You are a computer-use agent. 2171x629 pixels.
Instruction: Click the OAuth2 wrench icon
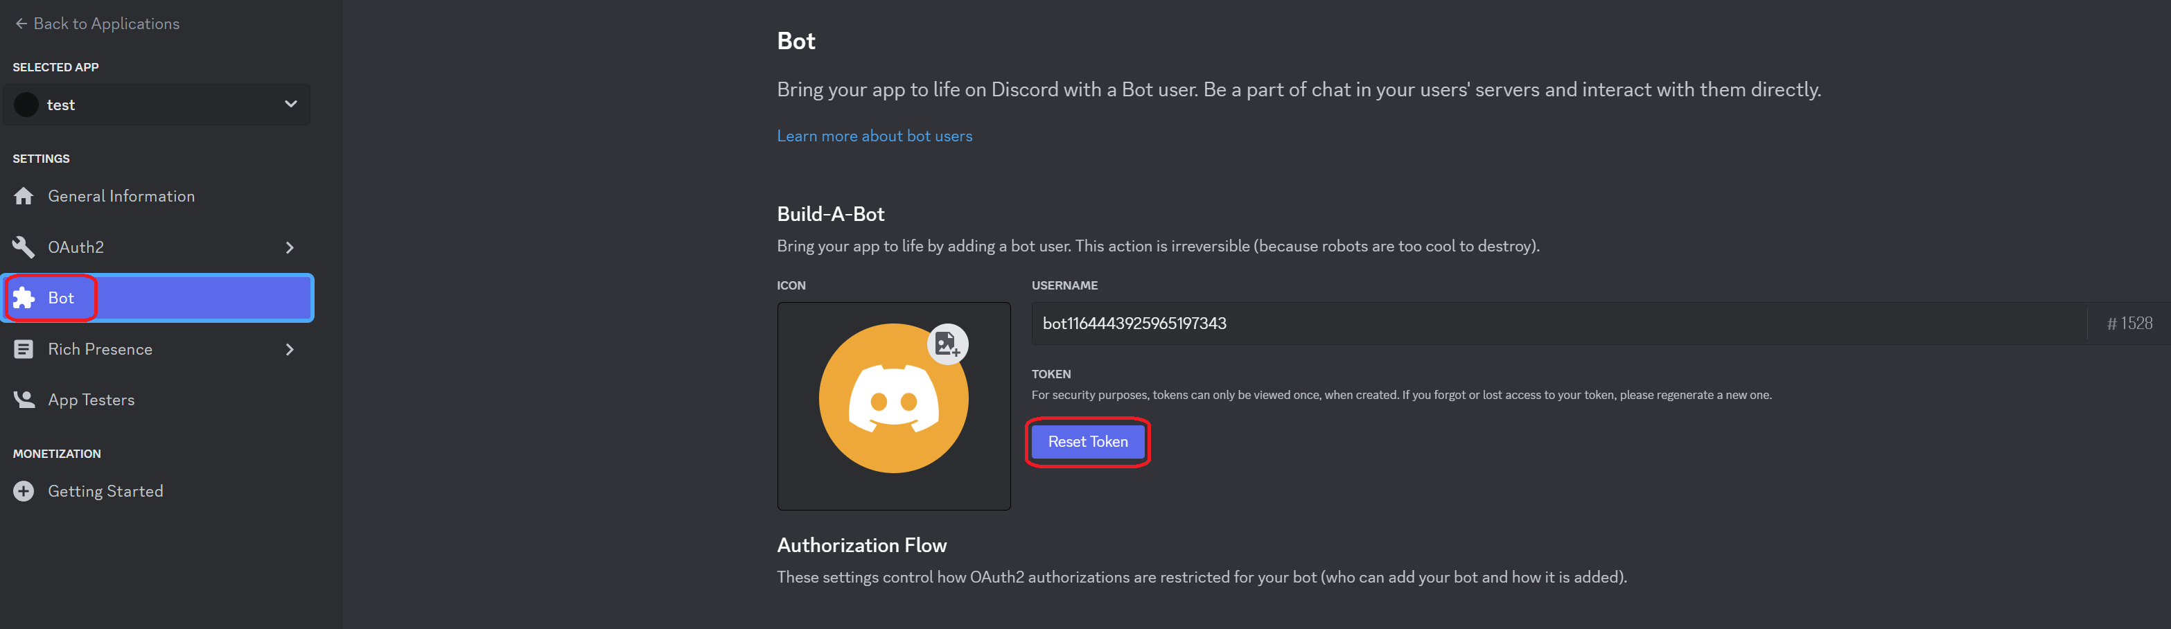pyautogui.click(x=24, y=247)
